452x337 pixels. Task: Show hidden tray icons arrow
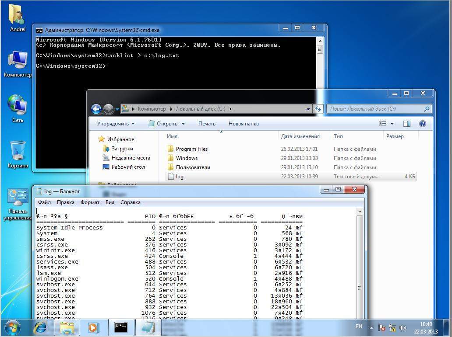click(x=371, y=328)
